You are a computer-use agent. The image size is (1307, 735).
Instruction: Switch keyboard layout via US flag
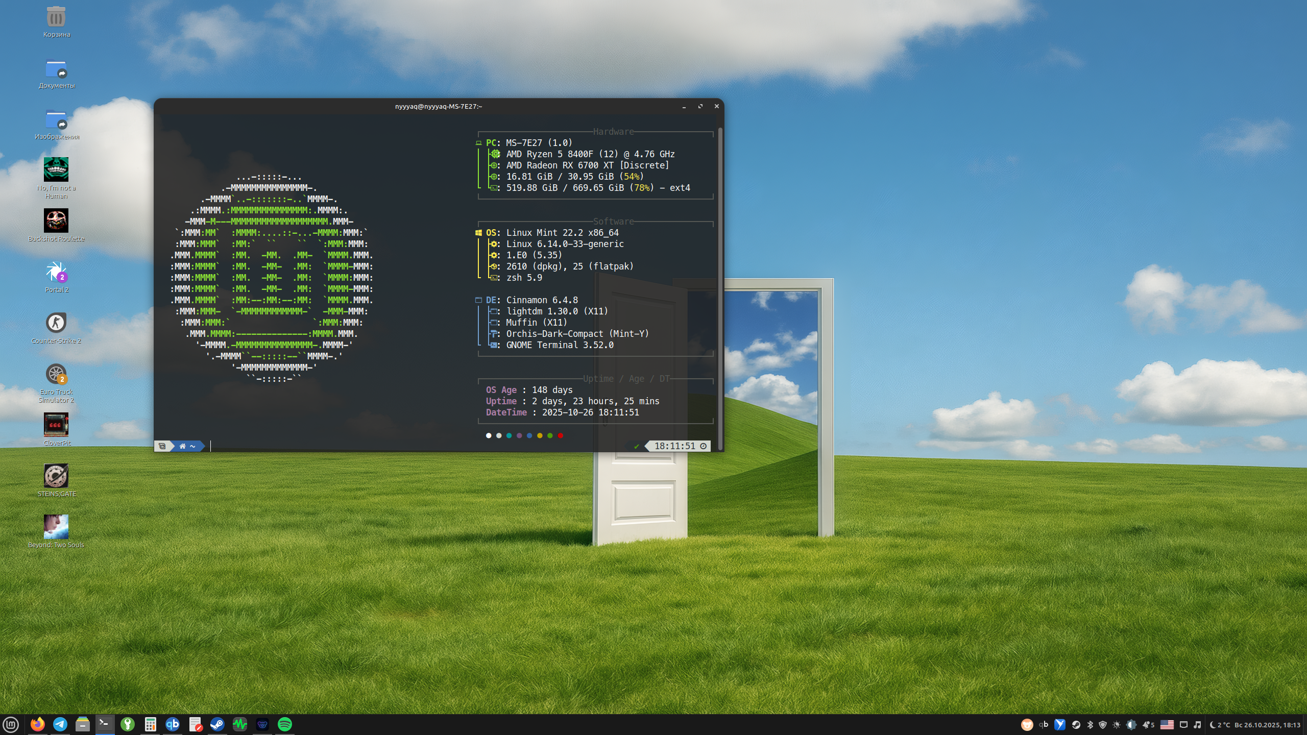(1167, 725)
